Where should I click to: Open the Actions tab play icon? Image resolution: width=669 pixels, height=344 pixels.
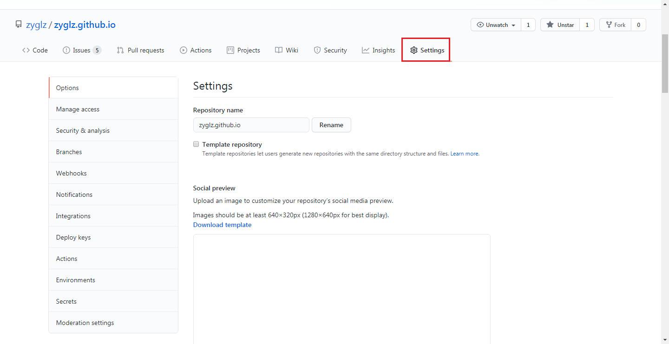[184, 50]
